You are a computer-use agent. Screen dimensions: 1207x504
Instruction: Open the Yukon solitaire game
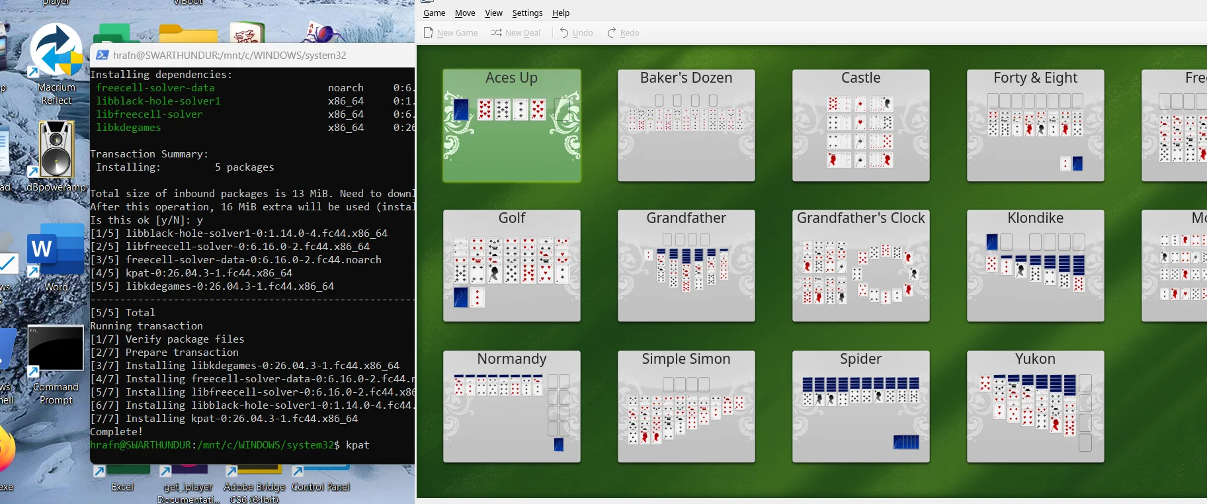pos(1036,407)
